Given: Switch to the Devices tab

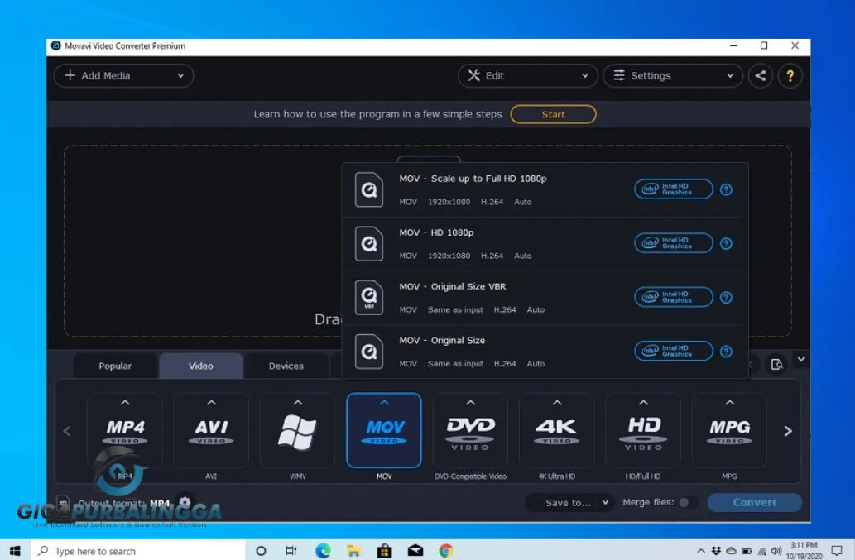Looking at the screenshot, I should click(286, 366).
